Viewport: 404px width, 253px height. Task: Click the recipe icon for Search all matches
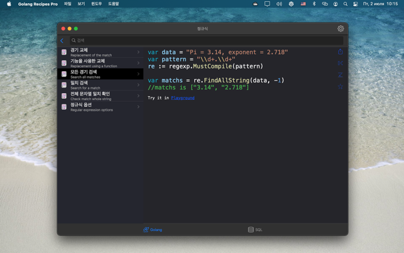64,74
